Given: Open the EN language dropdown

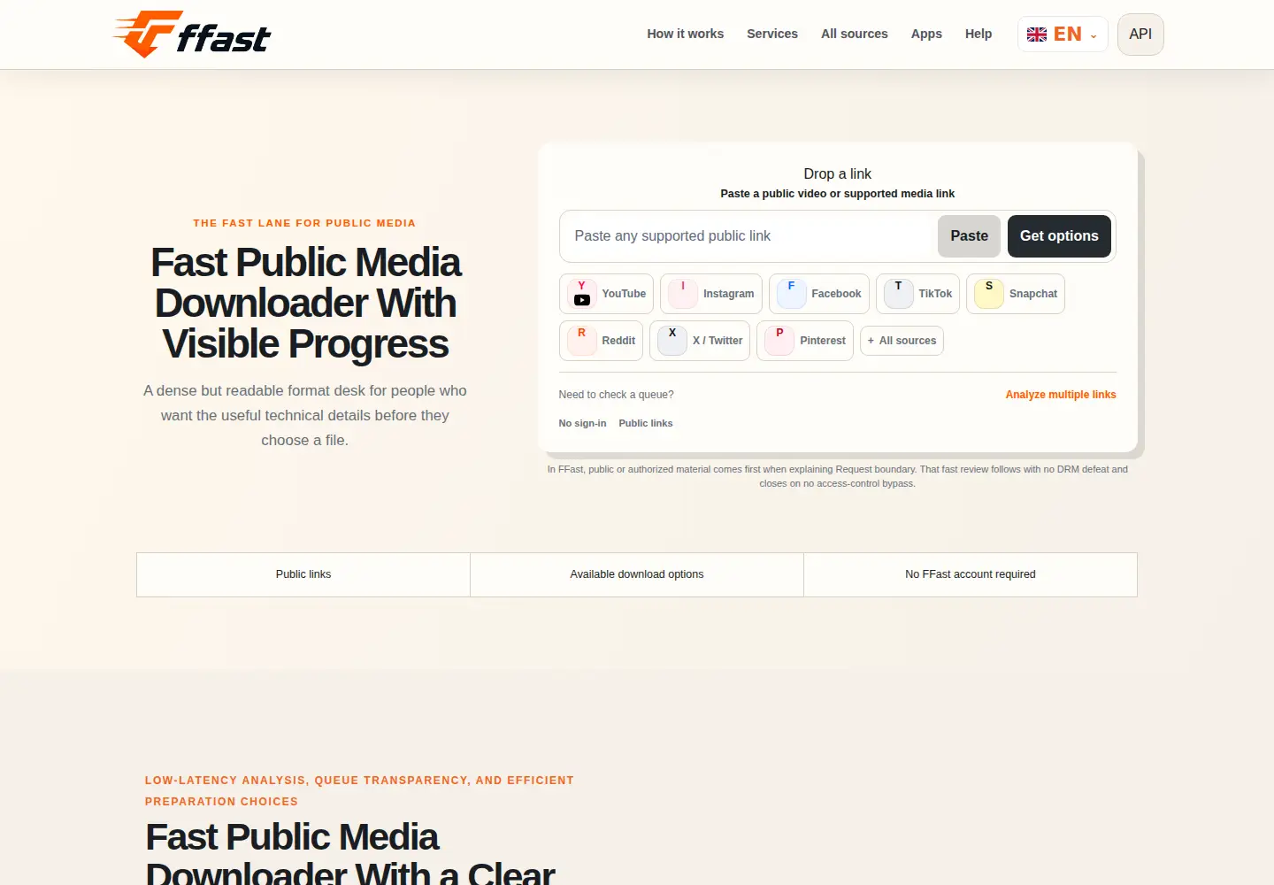Looking at the screenshot, I should pos(1063,35).
